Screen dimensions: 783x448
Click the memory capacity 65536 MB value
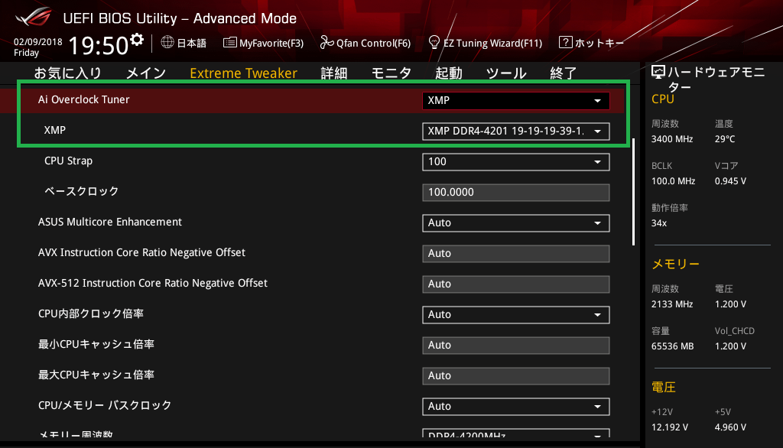click(673, 346)
